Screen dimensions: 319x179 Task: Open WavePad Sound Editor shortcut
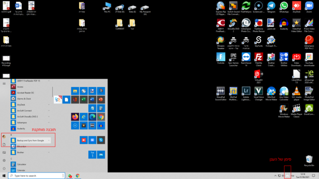point(221,93)
